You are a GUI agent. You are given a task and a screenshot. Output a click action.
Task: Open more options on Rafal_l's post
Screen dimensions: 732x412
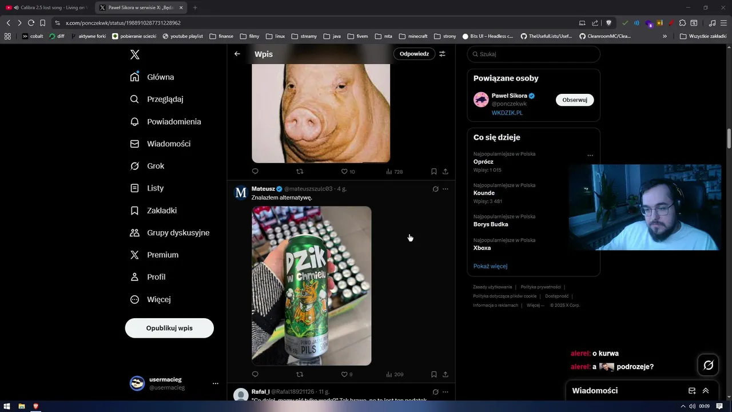445,392
